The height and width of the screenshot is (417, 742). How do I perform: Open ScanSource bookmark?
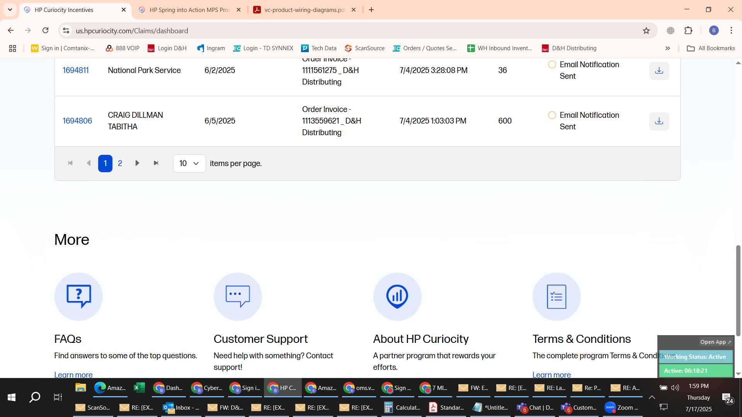click(x=365, y=48)
